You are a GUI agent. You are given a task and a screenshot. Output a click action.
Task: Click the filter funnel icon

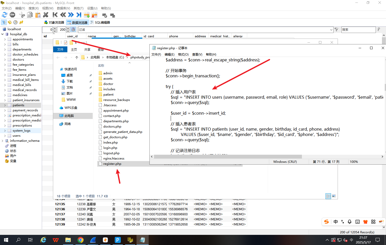coord(336,29)
